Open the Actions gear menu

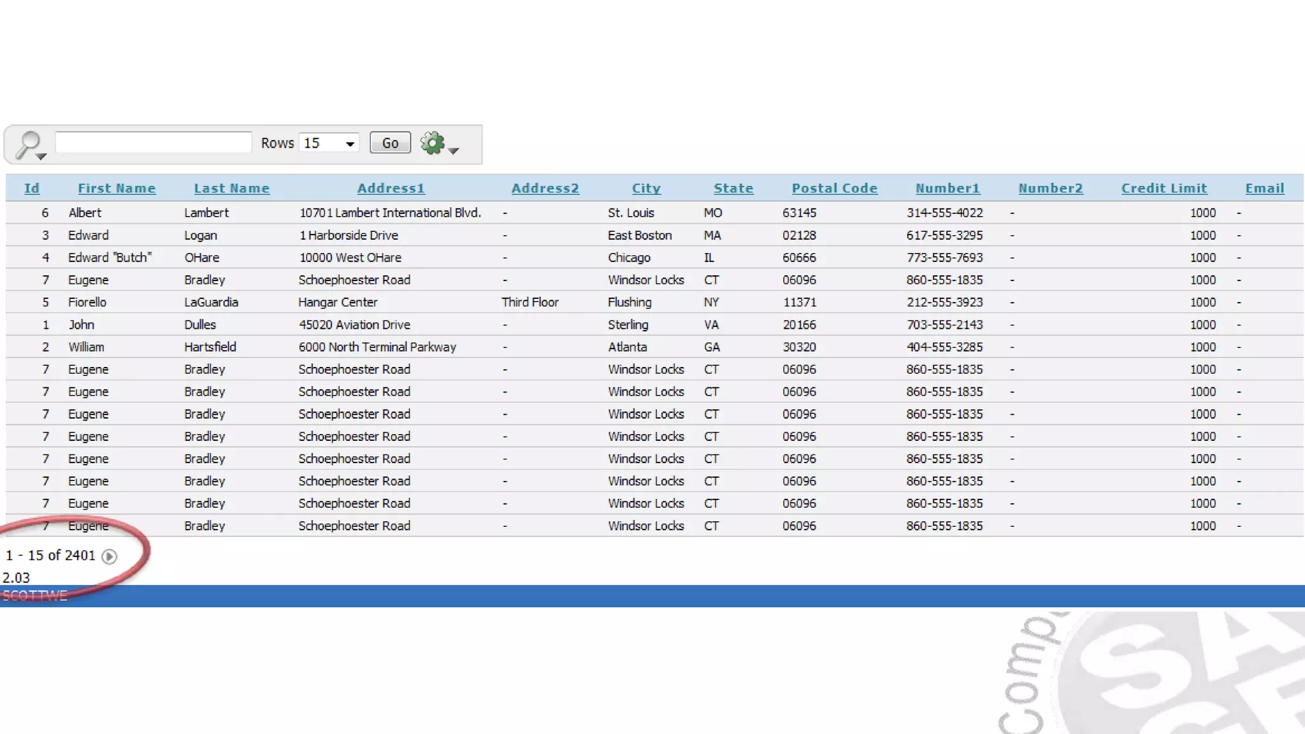pos(432,143)
